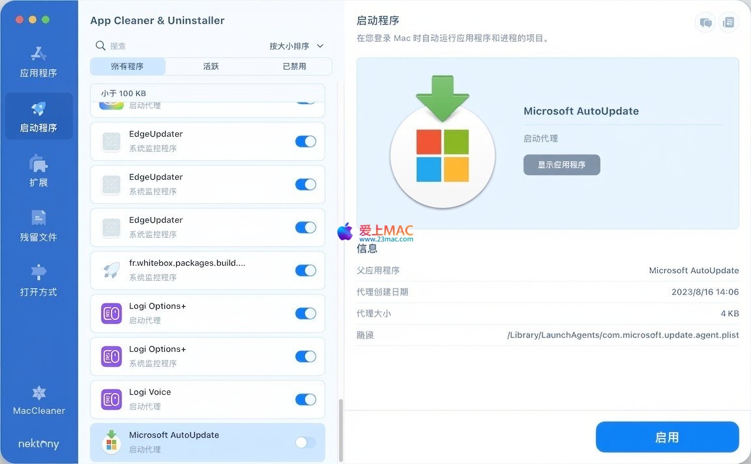Open the news list icon top right
The height and width of the screenshot is (464, 751).
pyautogui.click(x=728, y=23)
